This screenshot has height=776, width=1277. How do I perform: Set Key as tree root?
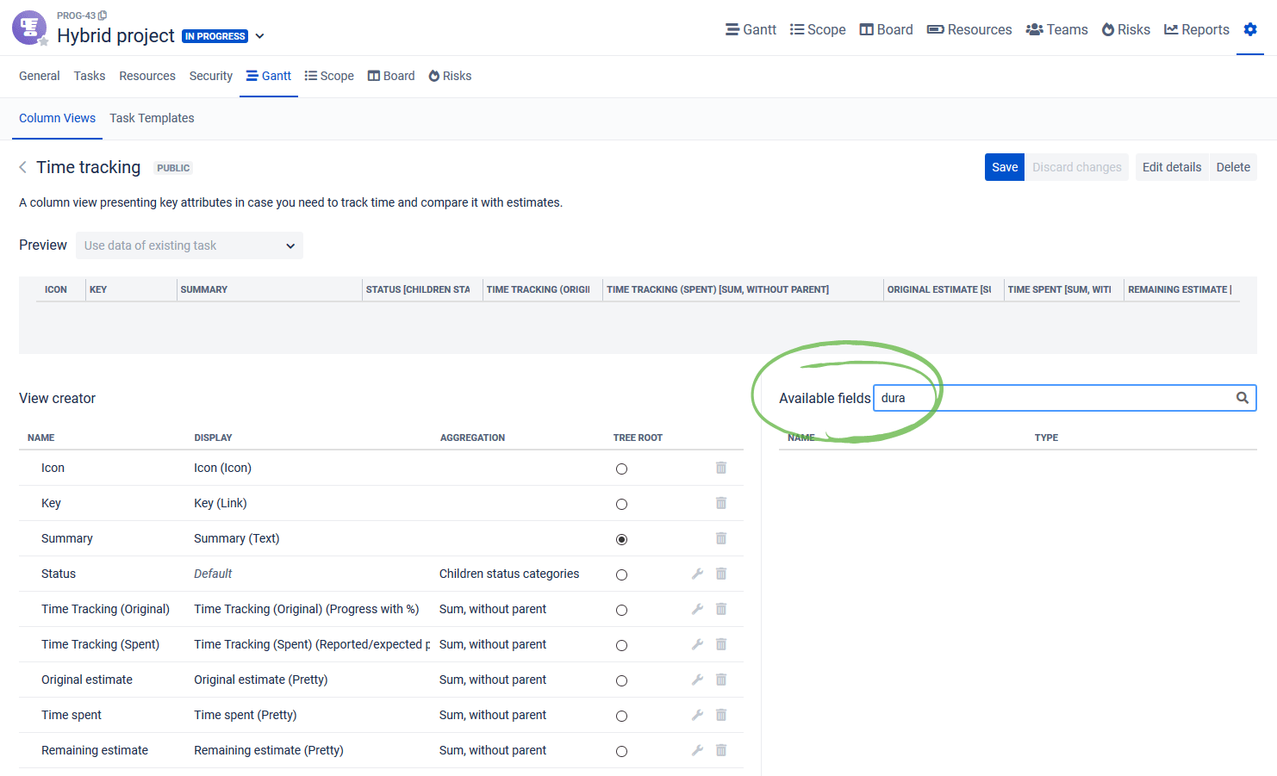tap(621, 503)
